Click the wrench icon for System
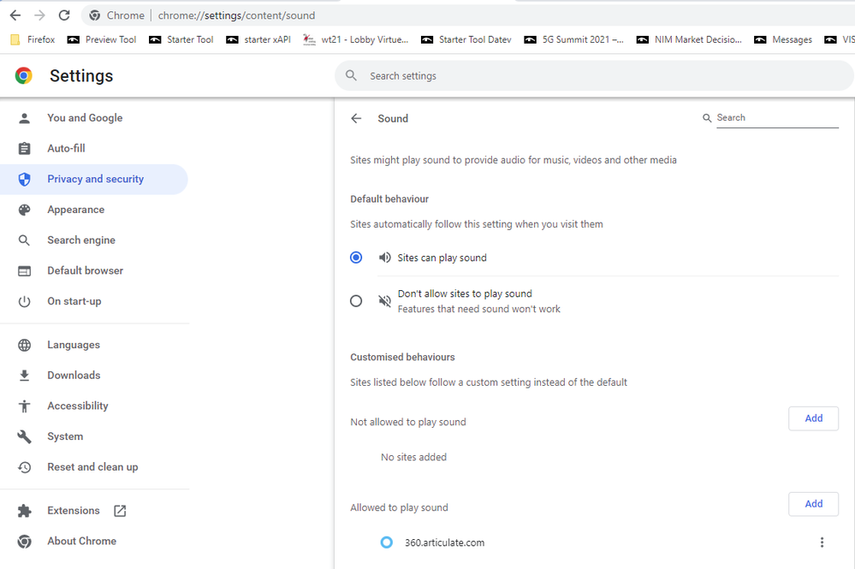Screen dimensions: 855x569 [25, 436]
